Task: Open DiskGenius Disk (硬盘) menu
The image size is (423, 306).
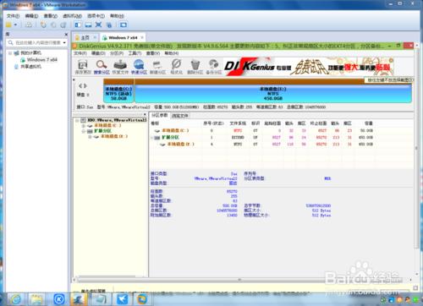Action: (98, 53)
